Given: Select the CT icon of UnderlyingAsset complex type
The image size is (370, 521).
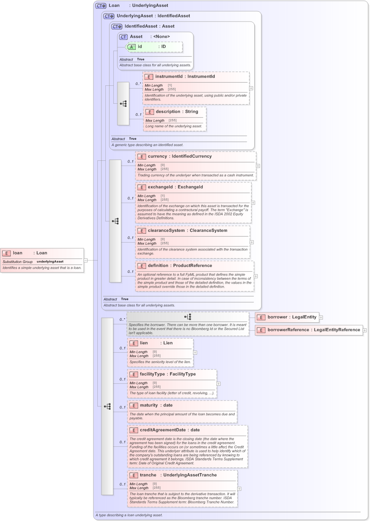Looking at the screenshot, I should (108, 16).
